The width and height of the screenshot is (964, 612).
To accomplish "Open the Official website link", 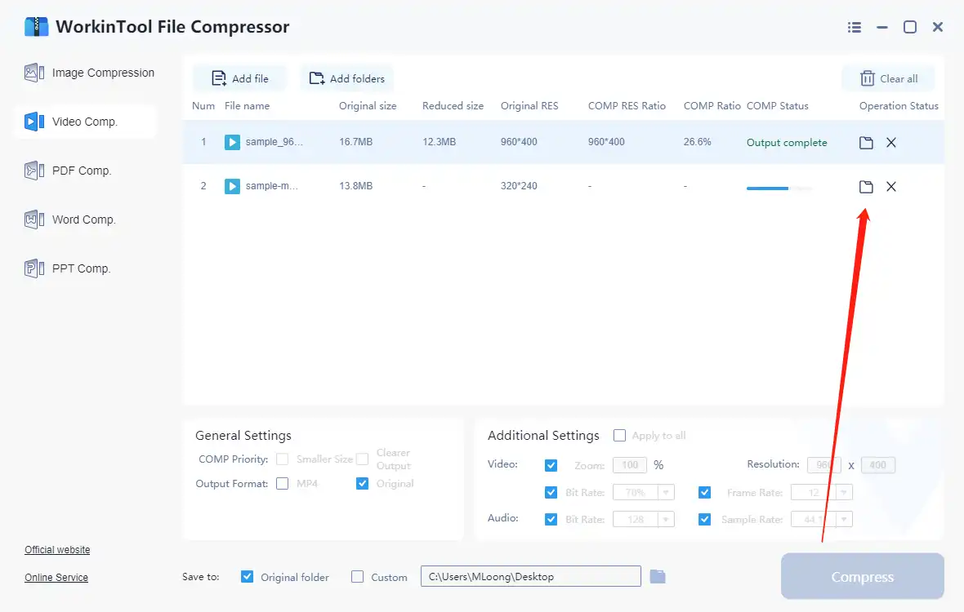I will 57,550.
